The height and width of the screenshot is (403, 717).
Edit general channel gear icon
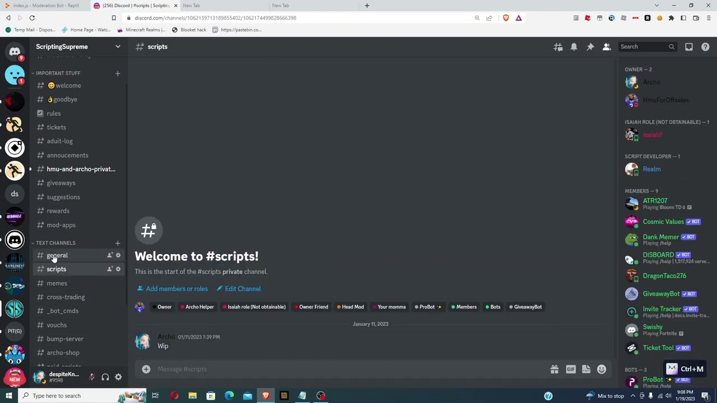pyautogui.click(x=118, y=255)
